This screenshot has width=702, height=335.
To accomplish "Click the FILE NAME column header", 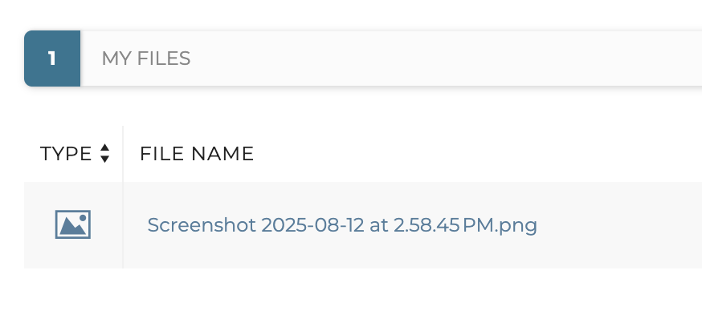I will point(197,154).
